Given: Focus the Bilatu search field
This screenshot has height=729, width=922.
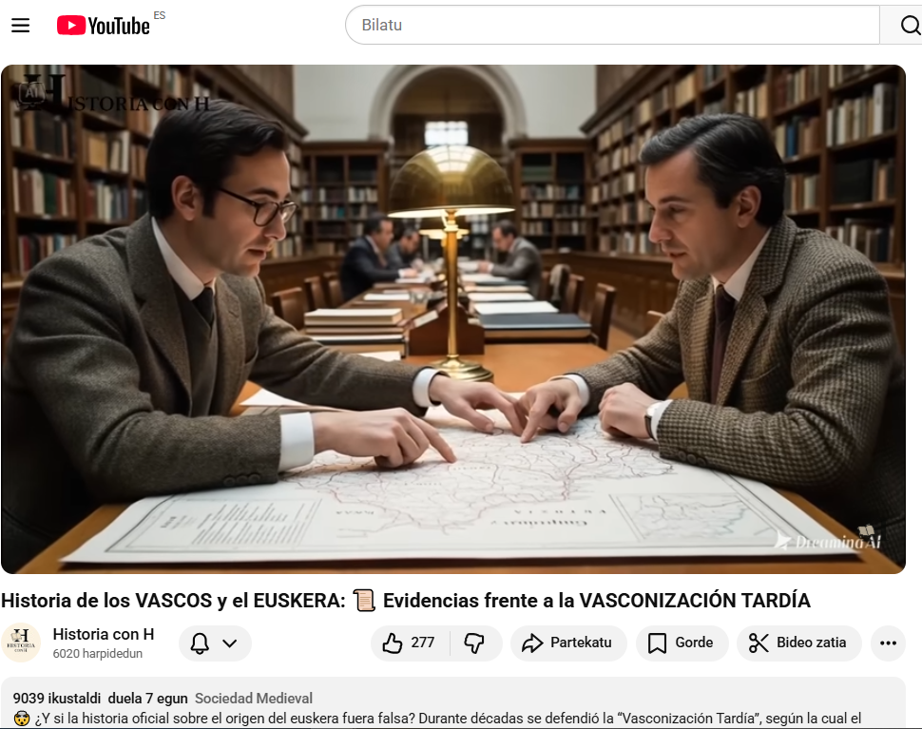Looking at the screenshot, I should click(613, 25).
